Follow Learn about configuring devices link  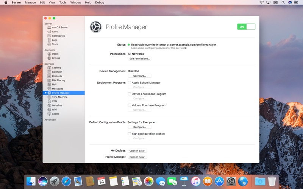[159, 48]
